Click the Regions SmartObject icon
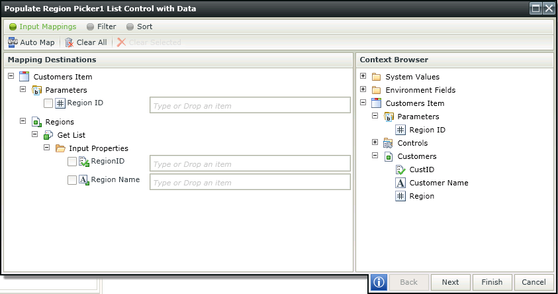 coord(36,122)
